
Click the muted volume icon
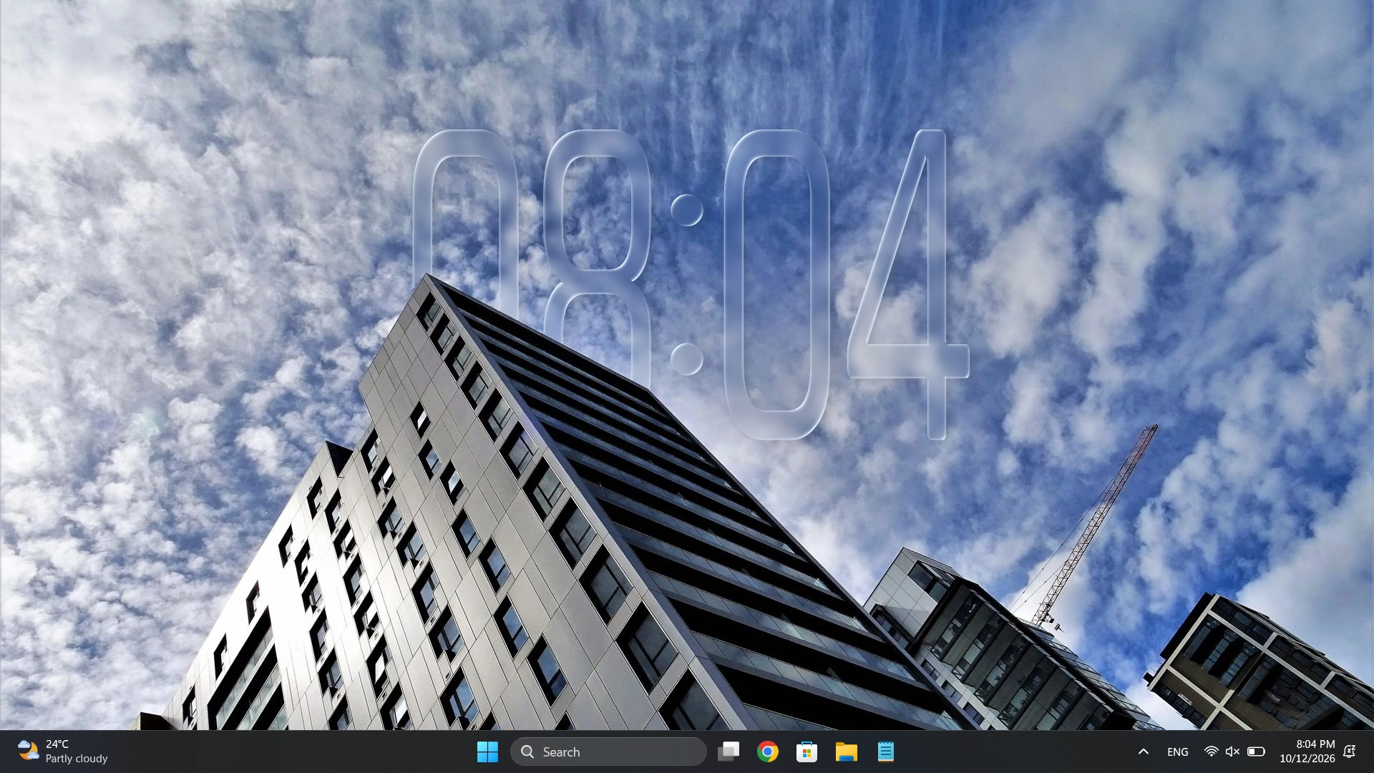pyautogui.click(x=1232, y=752)
